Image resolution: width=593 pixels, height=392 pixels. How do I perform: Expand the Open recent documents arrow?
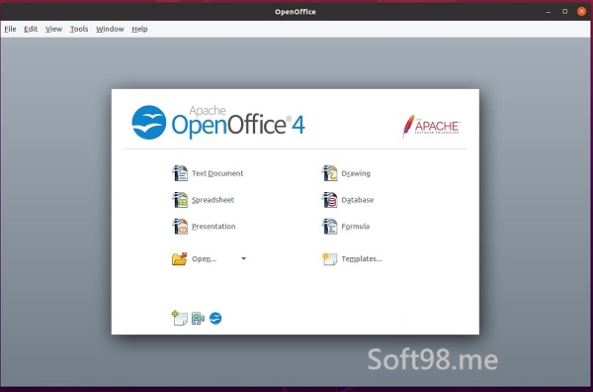[243, 258]
